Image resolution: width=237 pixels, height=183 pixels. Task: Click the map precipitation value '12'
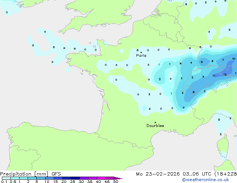point(225,75)
